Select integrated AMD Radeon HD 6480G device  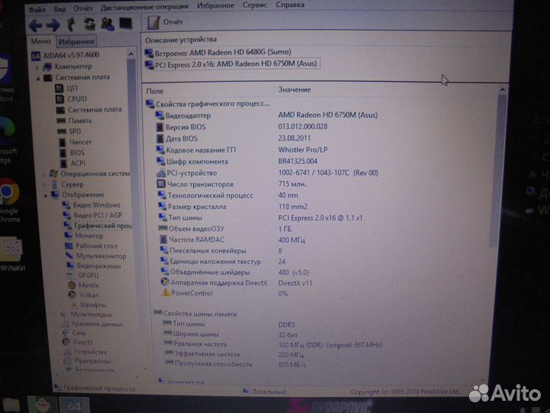(218, 52)
